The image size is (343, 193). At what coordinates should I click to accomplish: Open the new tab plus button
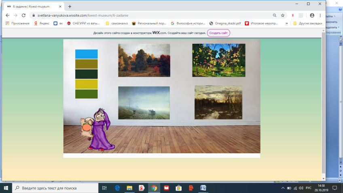[70, 6]
